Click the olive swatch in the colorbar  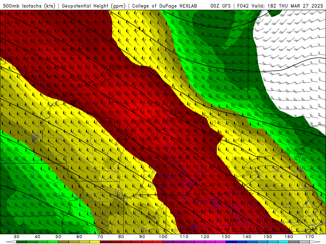[64, 242]
